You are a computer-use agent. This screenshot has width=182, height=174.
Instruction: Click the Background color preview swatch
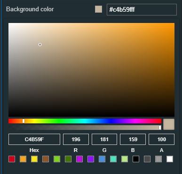98,9
